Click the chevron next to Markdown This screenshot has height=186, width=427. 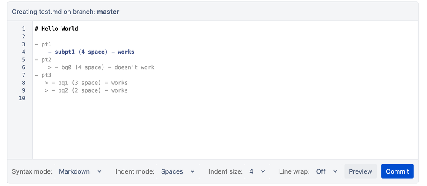point(100,171)
